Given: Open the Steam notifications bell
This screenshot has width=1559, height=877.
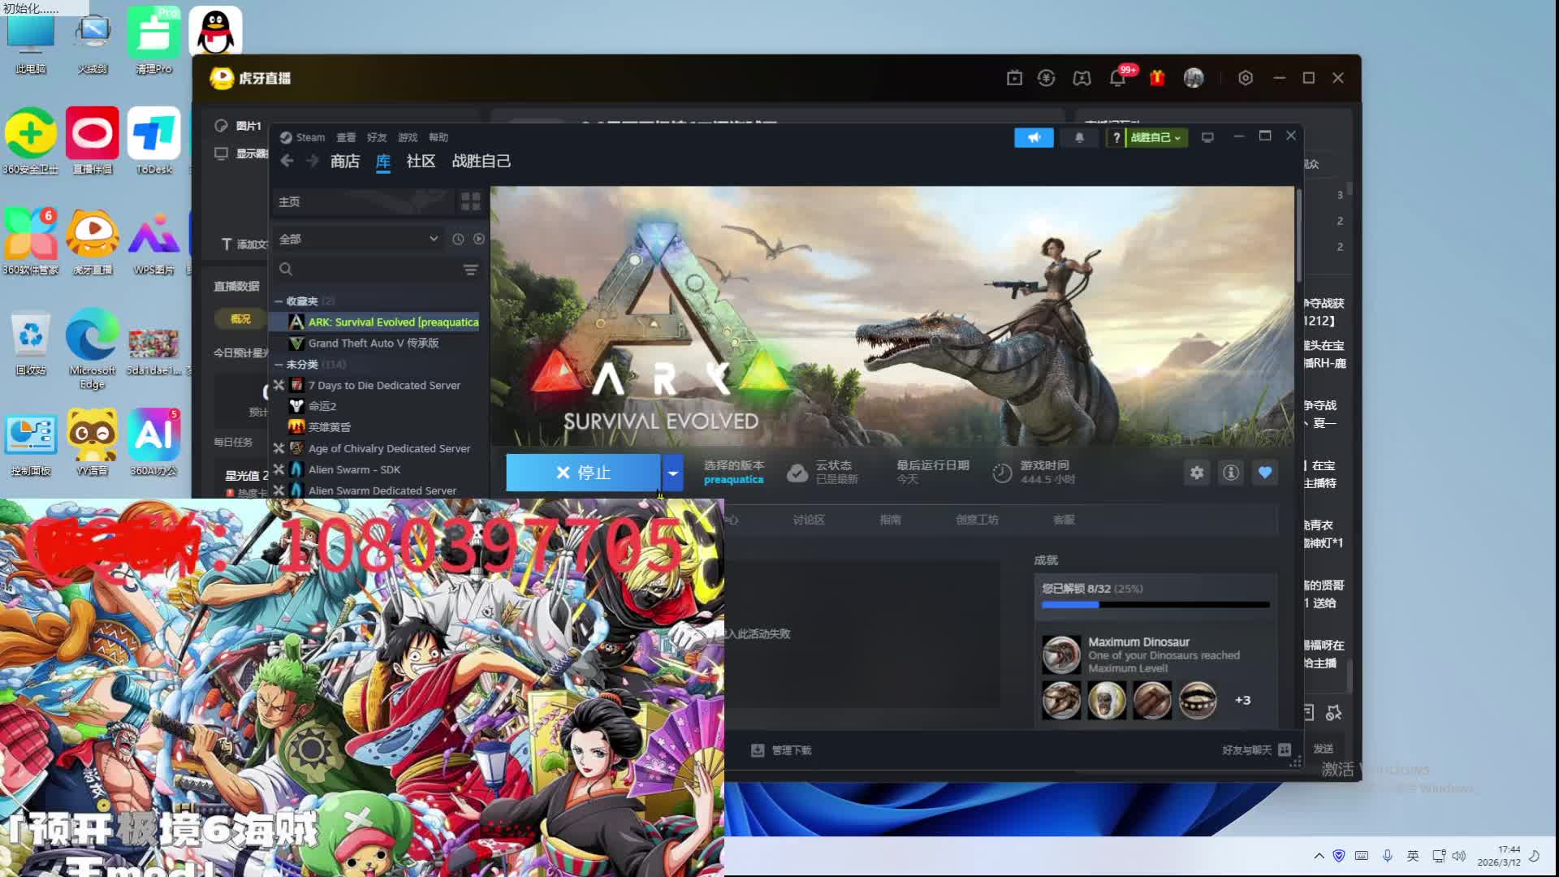Looking at the screenshot, I should tap(1079, 138).
